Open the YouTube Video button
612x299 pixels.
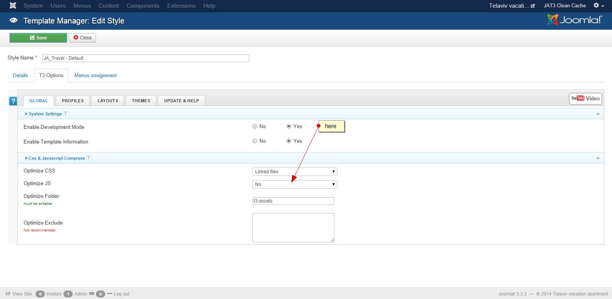click(x=585, y=98)
